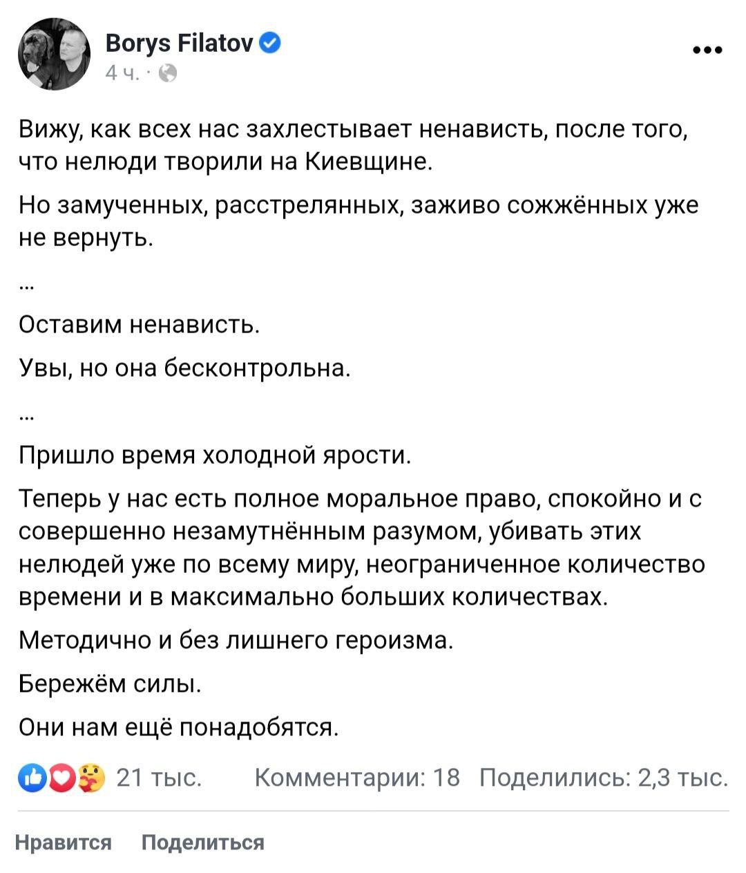Open the "Комментарии: 18" comments list

(357, 778)
